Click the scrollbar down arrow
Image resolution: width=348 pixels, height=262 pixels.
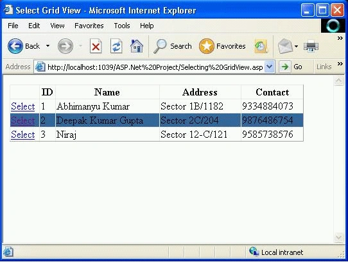(338, 238)
